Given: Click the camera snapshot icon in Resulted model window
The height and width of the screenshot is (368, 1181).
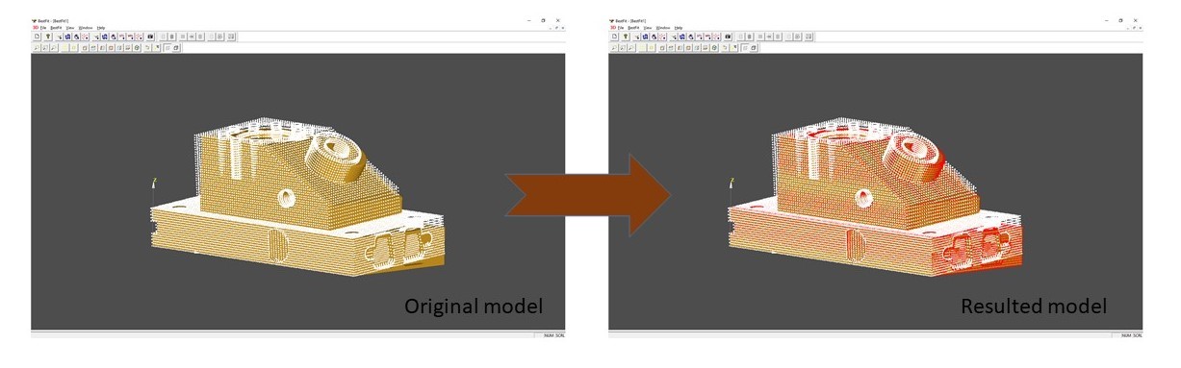Looking at the screenshot, I should tap(728, 37).
